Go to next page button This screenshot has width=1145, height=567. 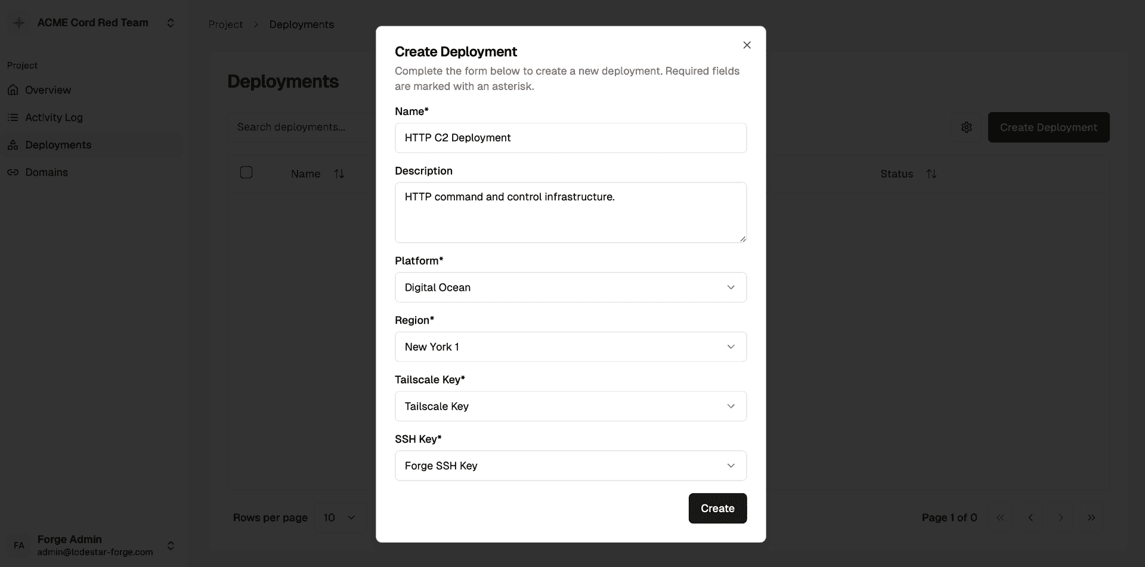pos(1061,518)
